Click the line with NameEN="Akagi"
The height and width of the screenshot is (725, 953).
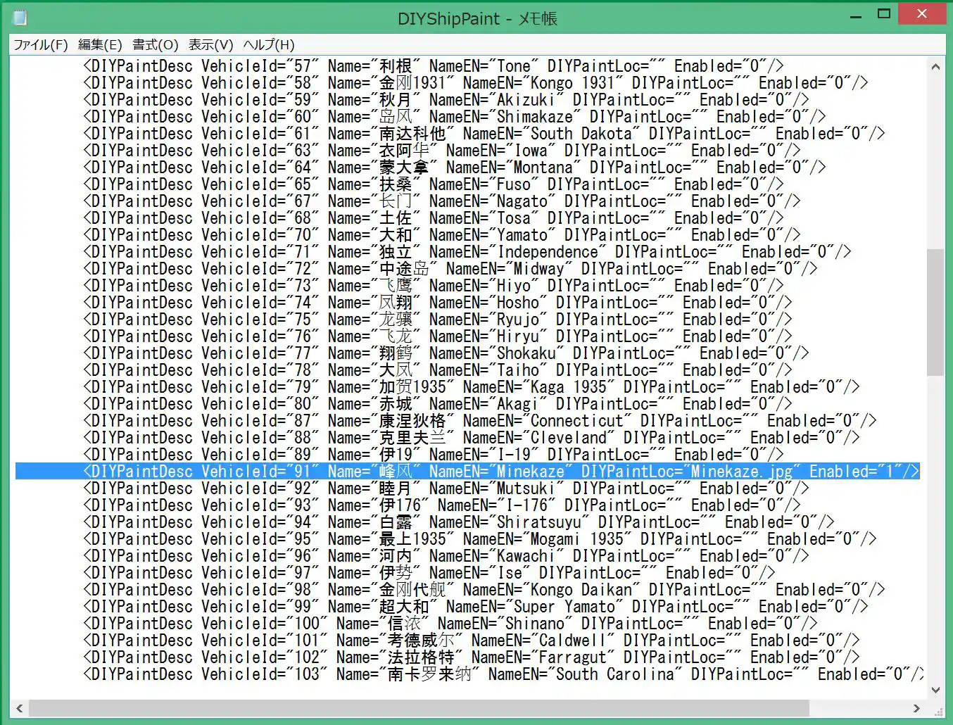click(x=437, y=404)
